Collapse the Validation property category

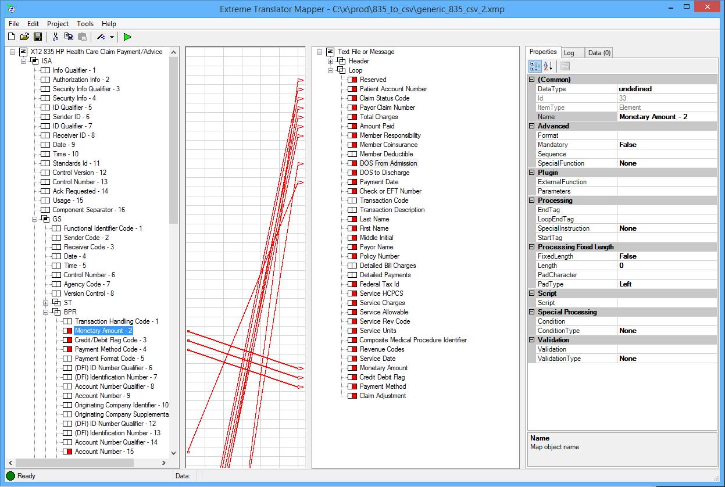coord(532,340)
